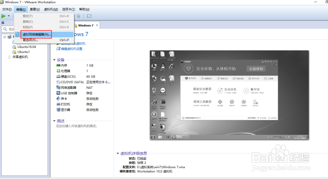Open the 文件(F) menu

(7, 9)
